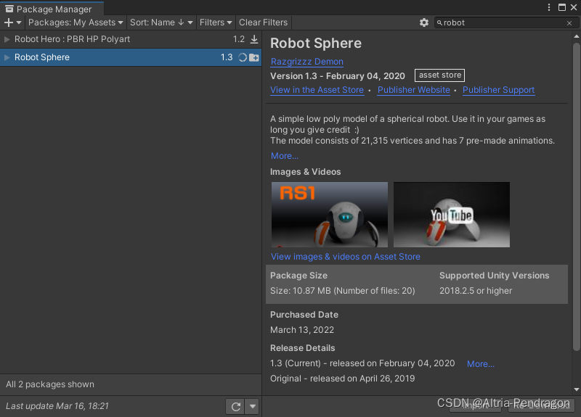
Task: Click the Size: 10.87 MB text
Action: [x=342, y=291]
